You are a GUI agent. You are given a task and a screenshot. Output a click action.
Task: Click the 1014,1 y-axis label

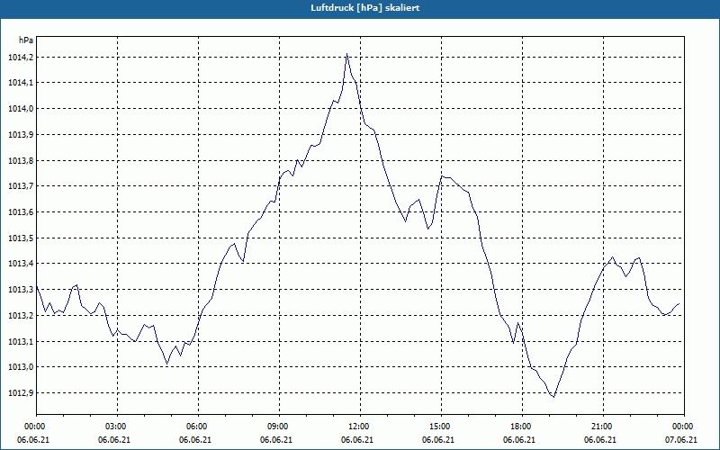tap(21, 83)
